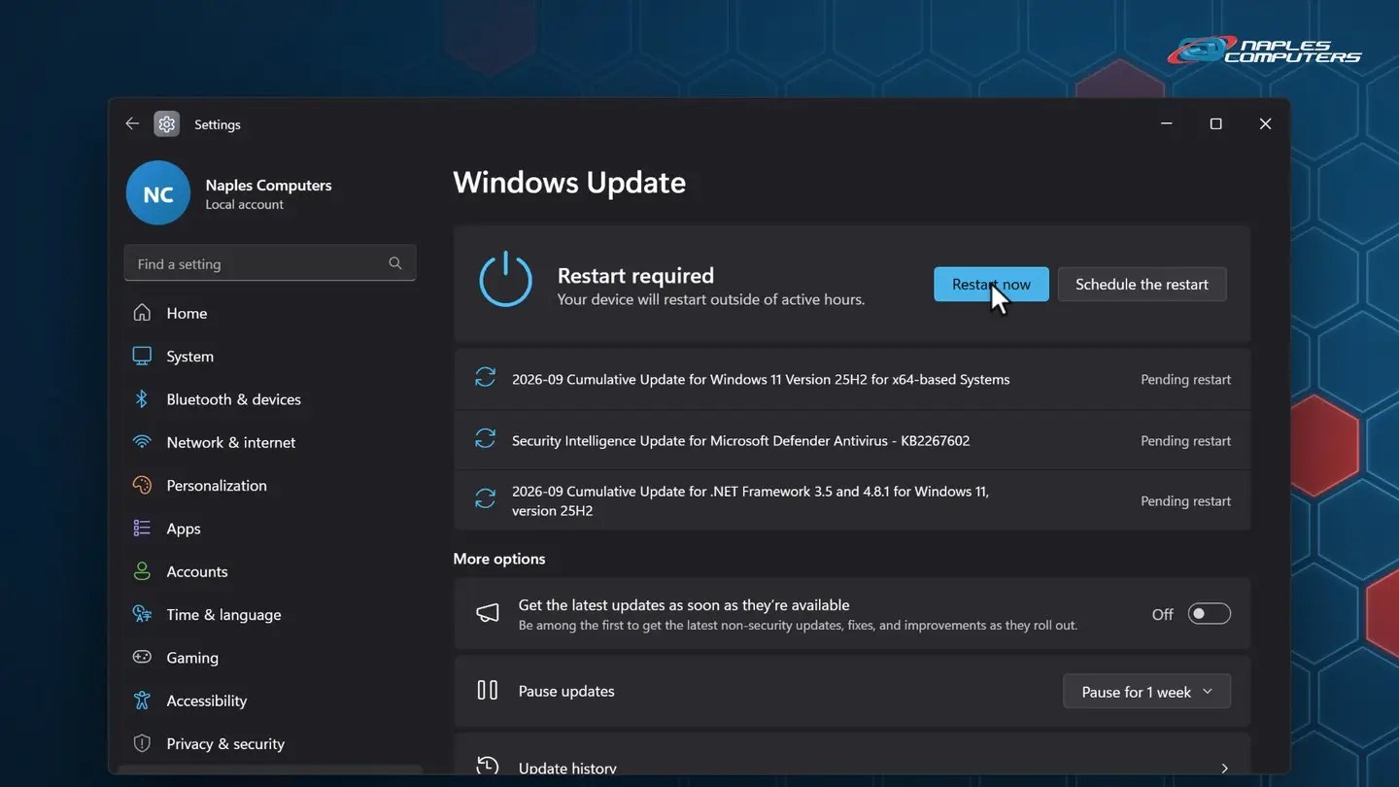The width and height of the screenshot is (1399, 787).
Task: Click the Gaming controller icon
Action: tap(142, 657)
